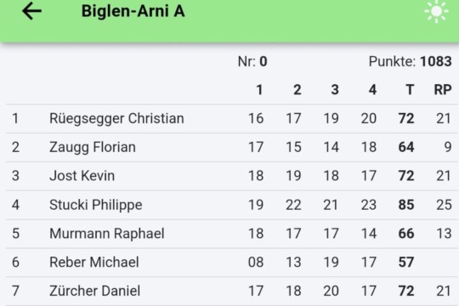
Task: Select the Punkte 1083 total
Action: tap(410, 61)
